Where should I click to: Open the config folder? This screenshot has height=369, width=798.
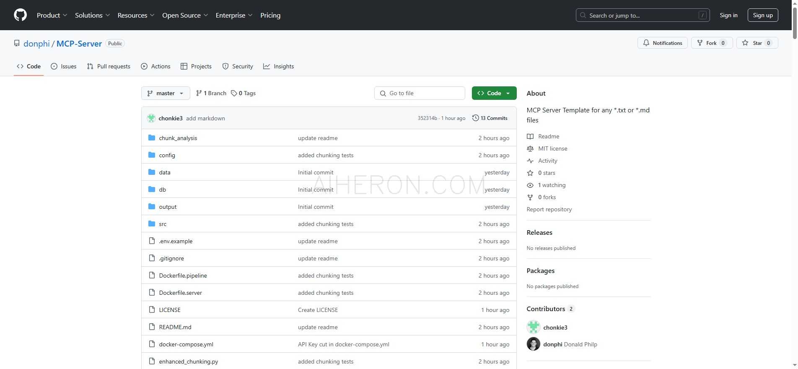pyautogui.click(x=167, y=155)
